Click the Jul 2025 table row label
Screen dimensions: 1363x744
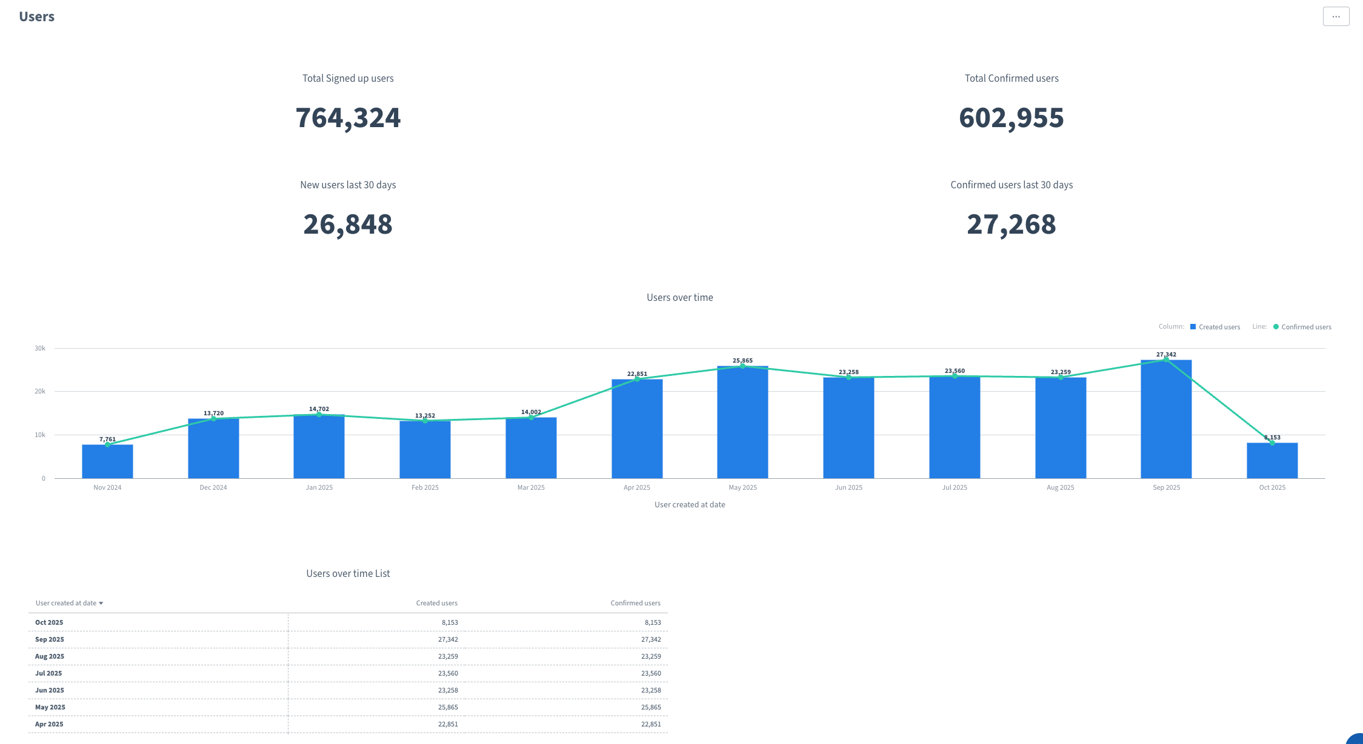tap(48, 673)
